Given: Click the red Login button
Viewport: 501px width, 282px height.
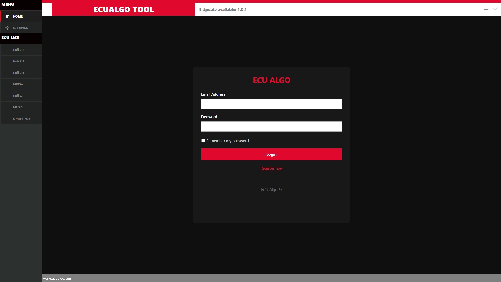Looking at the screenshot, I should tap(271, 154).
